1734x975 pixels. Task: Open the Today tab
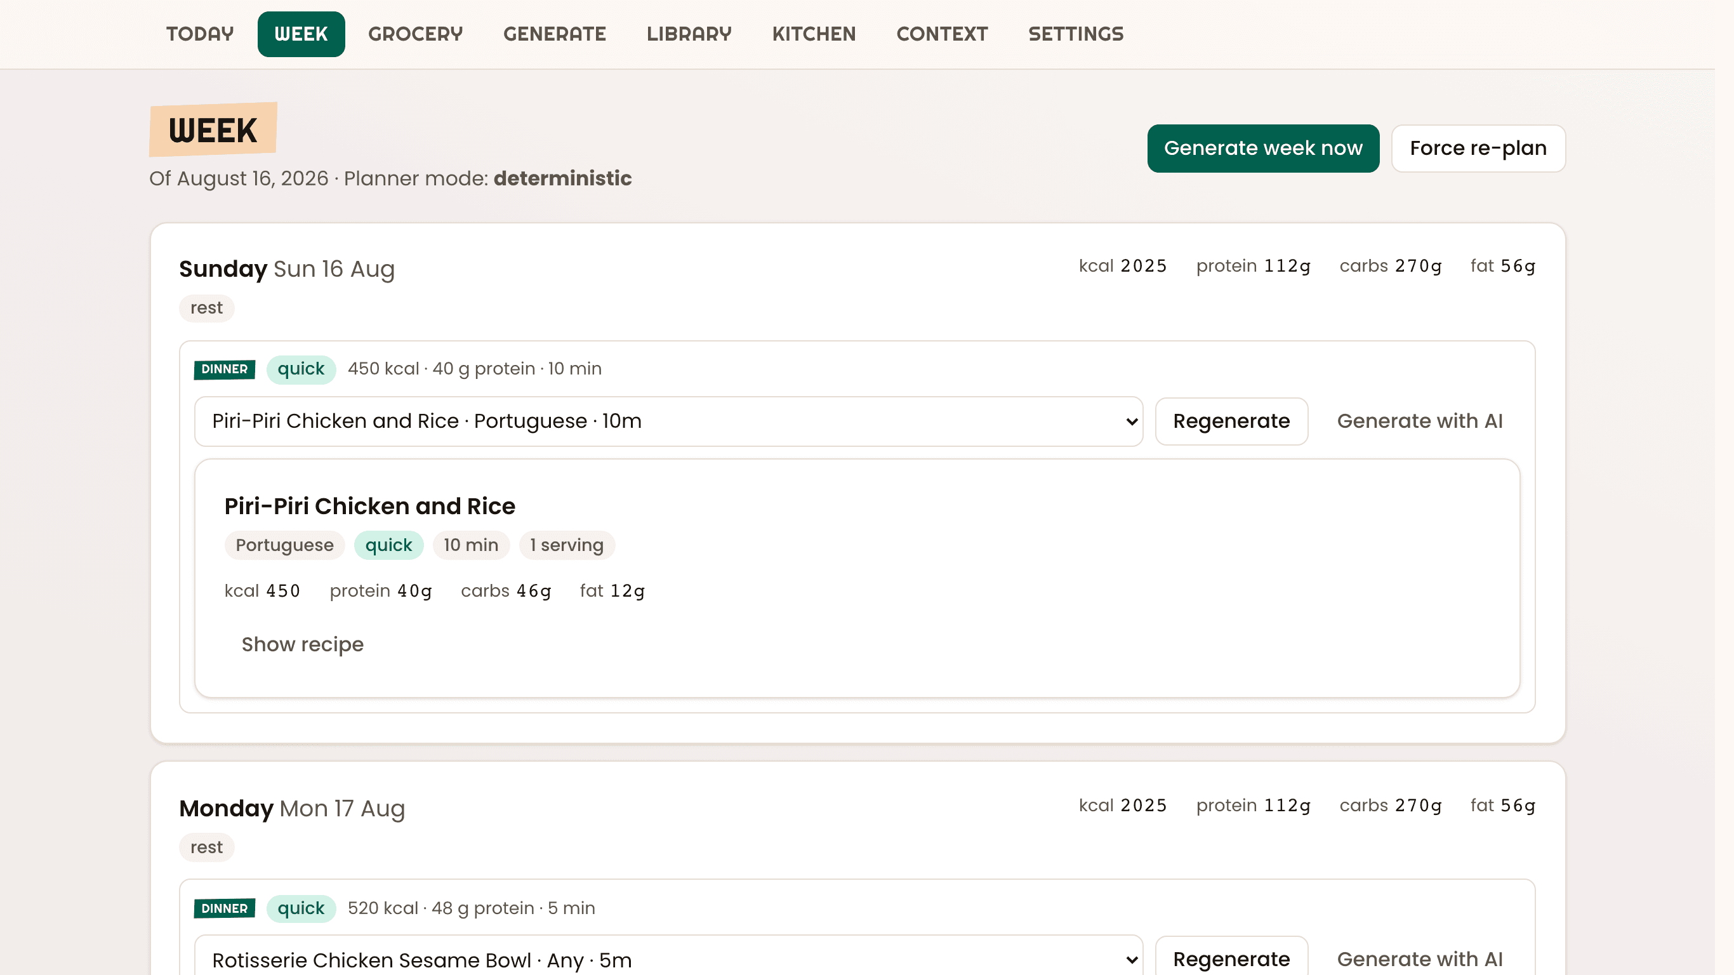click(200, 34)
